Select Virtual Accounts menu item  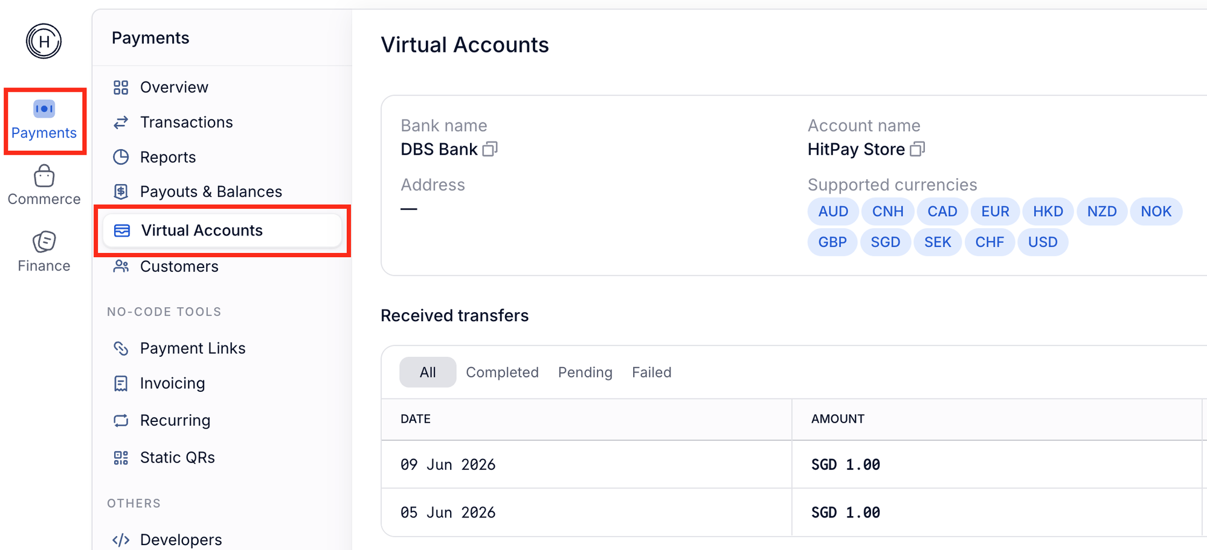[x=222, y=231]
